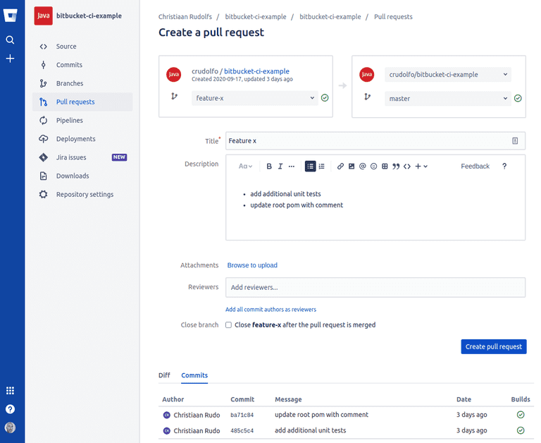Open Pull requests in sidebar
Viewport: 541px width, 443px height.
coord(82,102)
